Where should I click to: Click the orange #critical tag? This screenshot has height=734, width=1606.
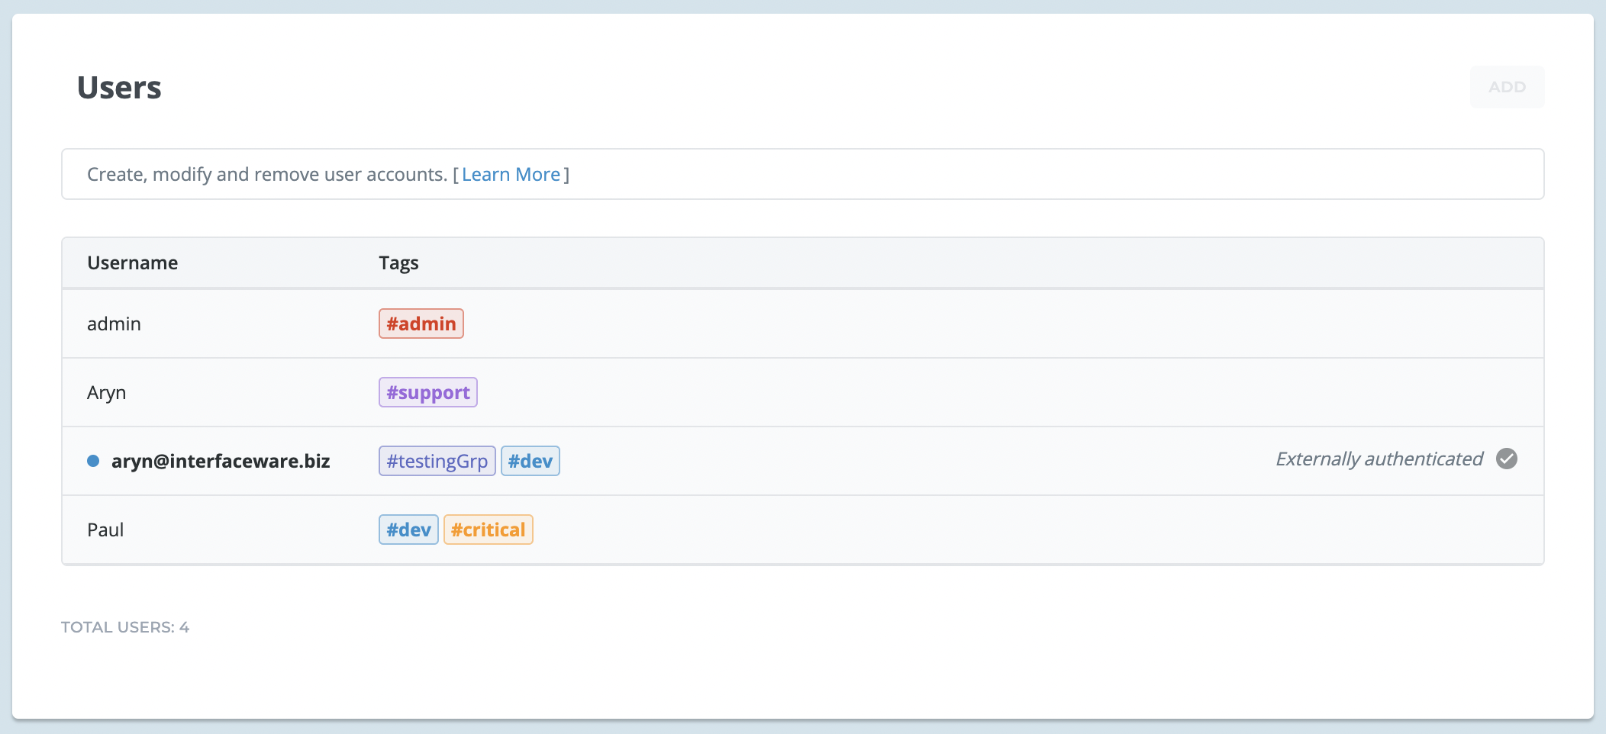(x=488, y=530)
